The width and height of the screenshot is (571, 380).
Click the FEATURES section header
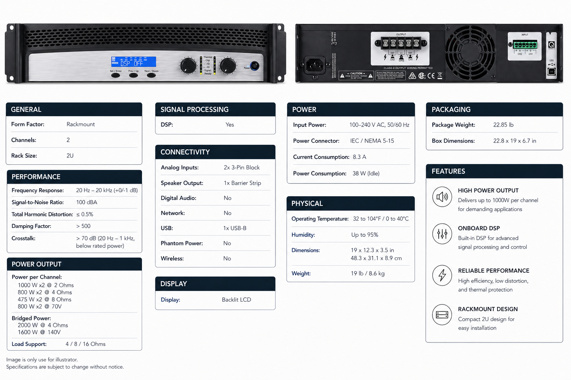click(x=494, y=171)
